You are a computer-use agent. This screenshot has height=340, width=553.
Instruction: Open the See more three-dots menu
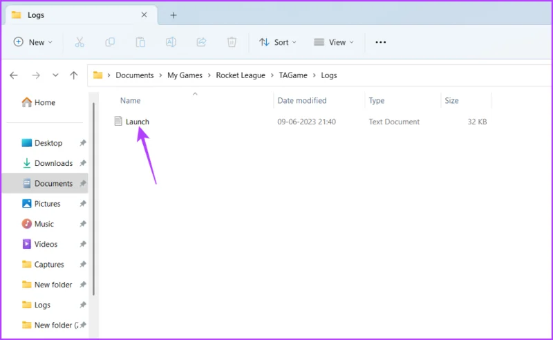pos(381,42)
